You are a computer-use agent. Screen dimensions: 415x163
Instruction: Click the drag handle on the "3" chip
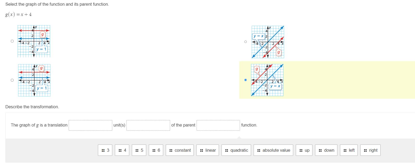tap(103, 150)
